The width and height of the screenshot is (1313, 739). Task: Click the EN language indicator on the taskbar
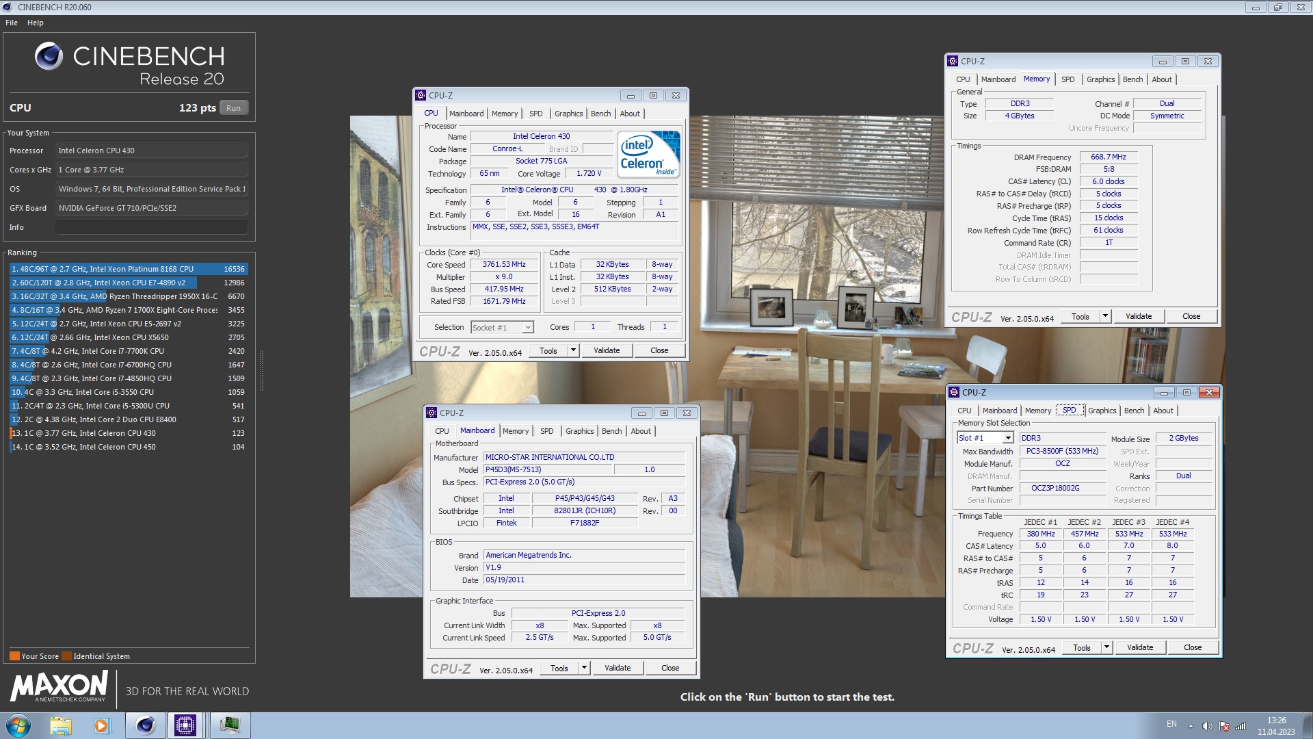(x=1171, y=724)
